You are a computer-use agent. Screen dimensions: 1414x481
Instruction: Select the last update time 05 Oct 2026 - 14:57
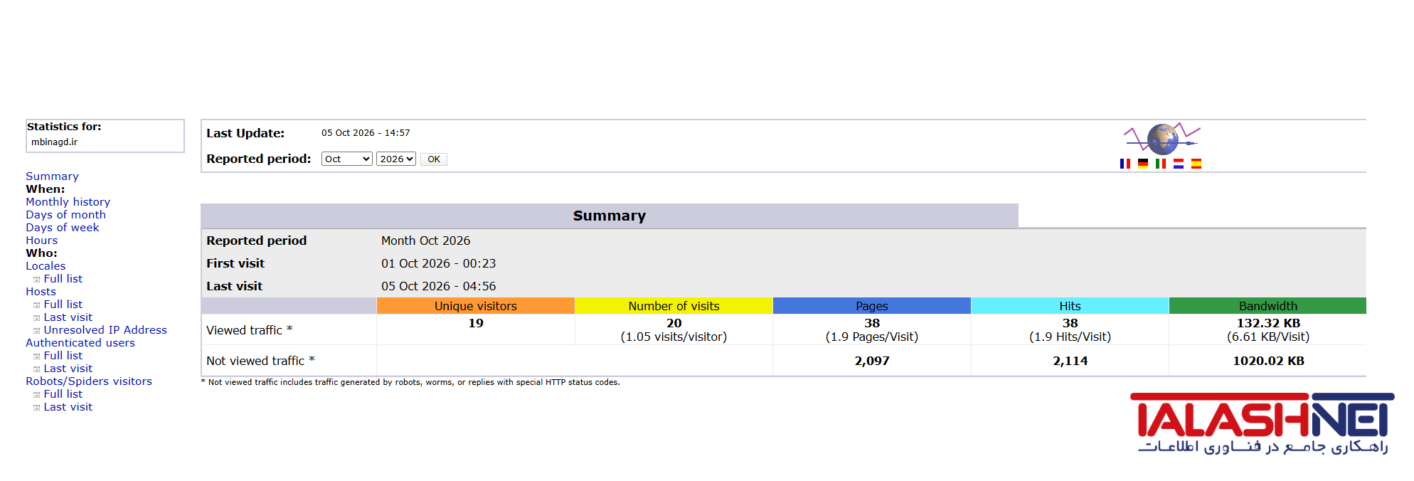point(366,133)
